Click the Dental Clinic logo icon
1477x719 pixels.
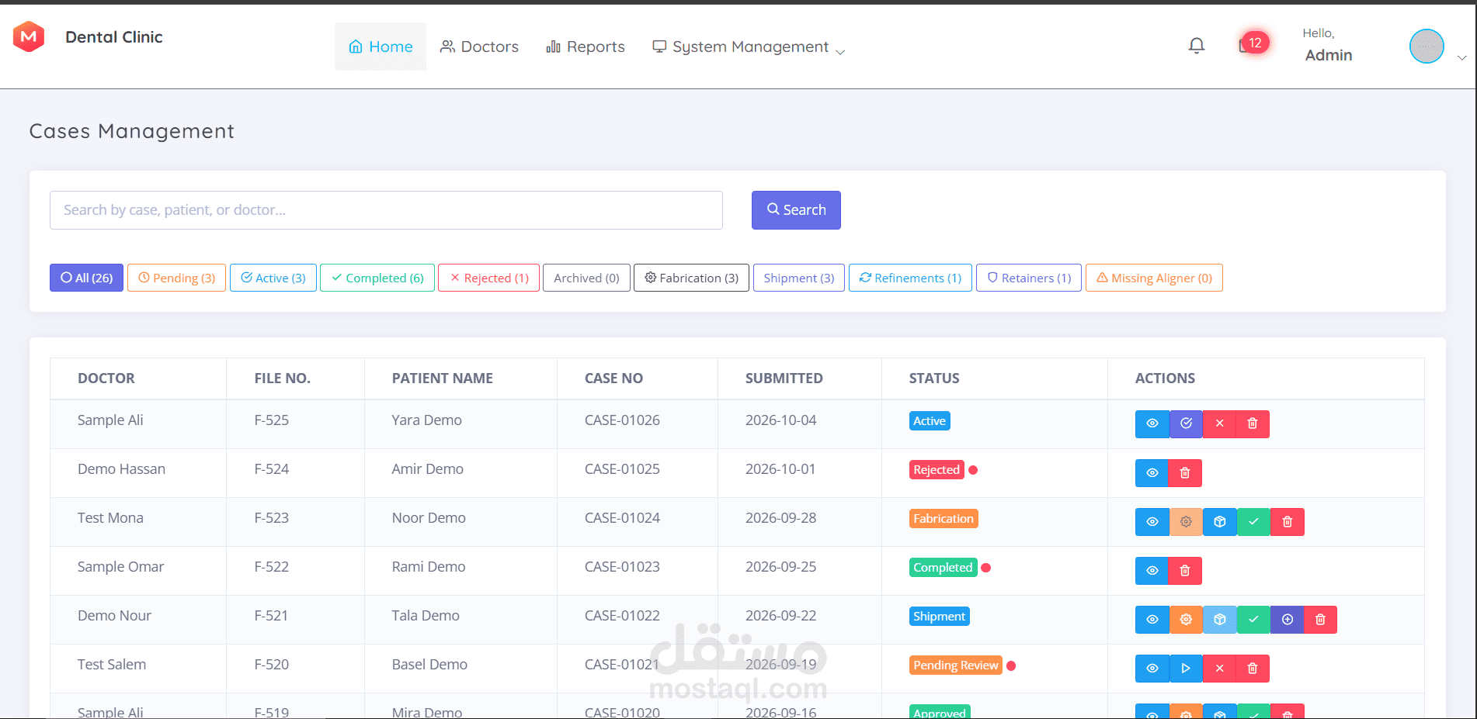click(x=29, y=36)
